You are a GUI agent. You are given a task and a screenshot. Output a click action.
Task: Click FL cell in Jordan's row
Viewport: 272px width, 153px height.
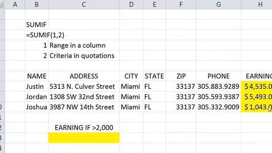pos(154,96)
